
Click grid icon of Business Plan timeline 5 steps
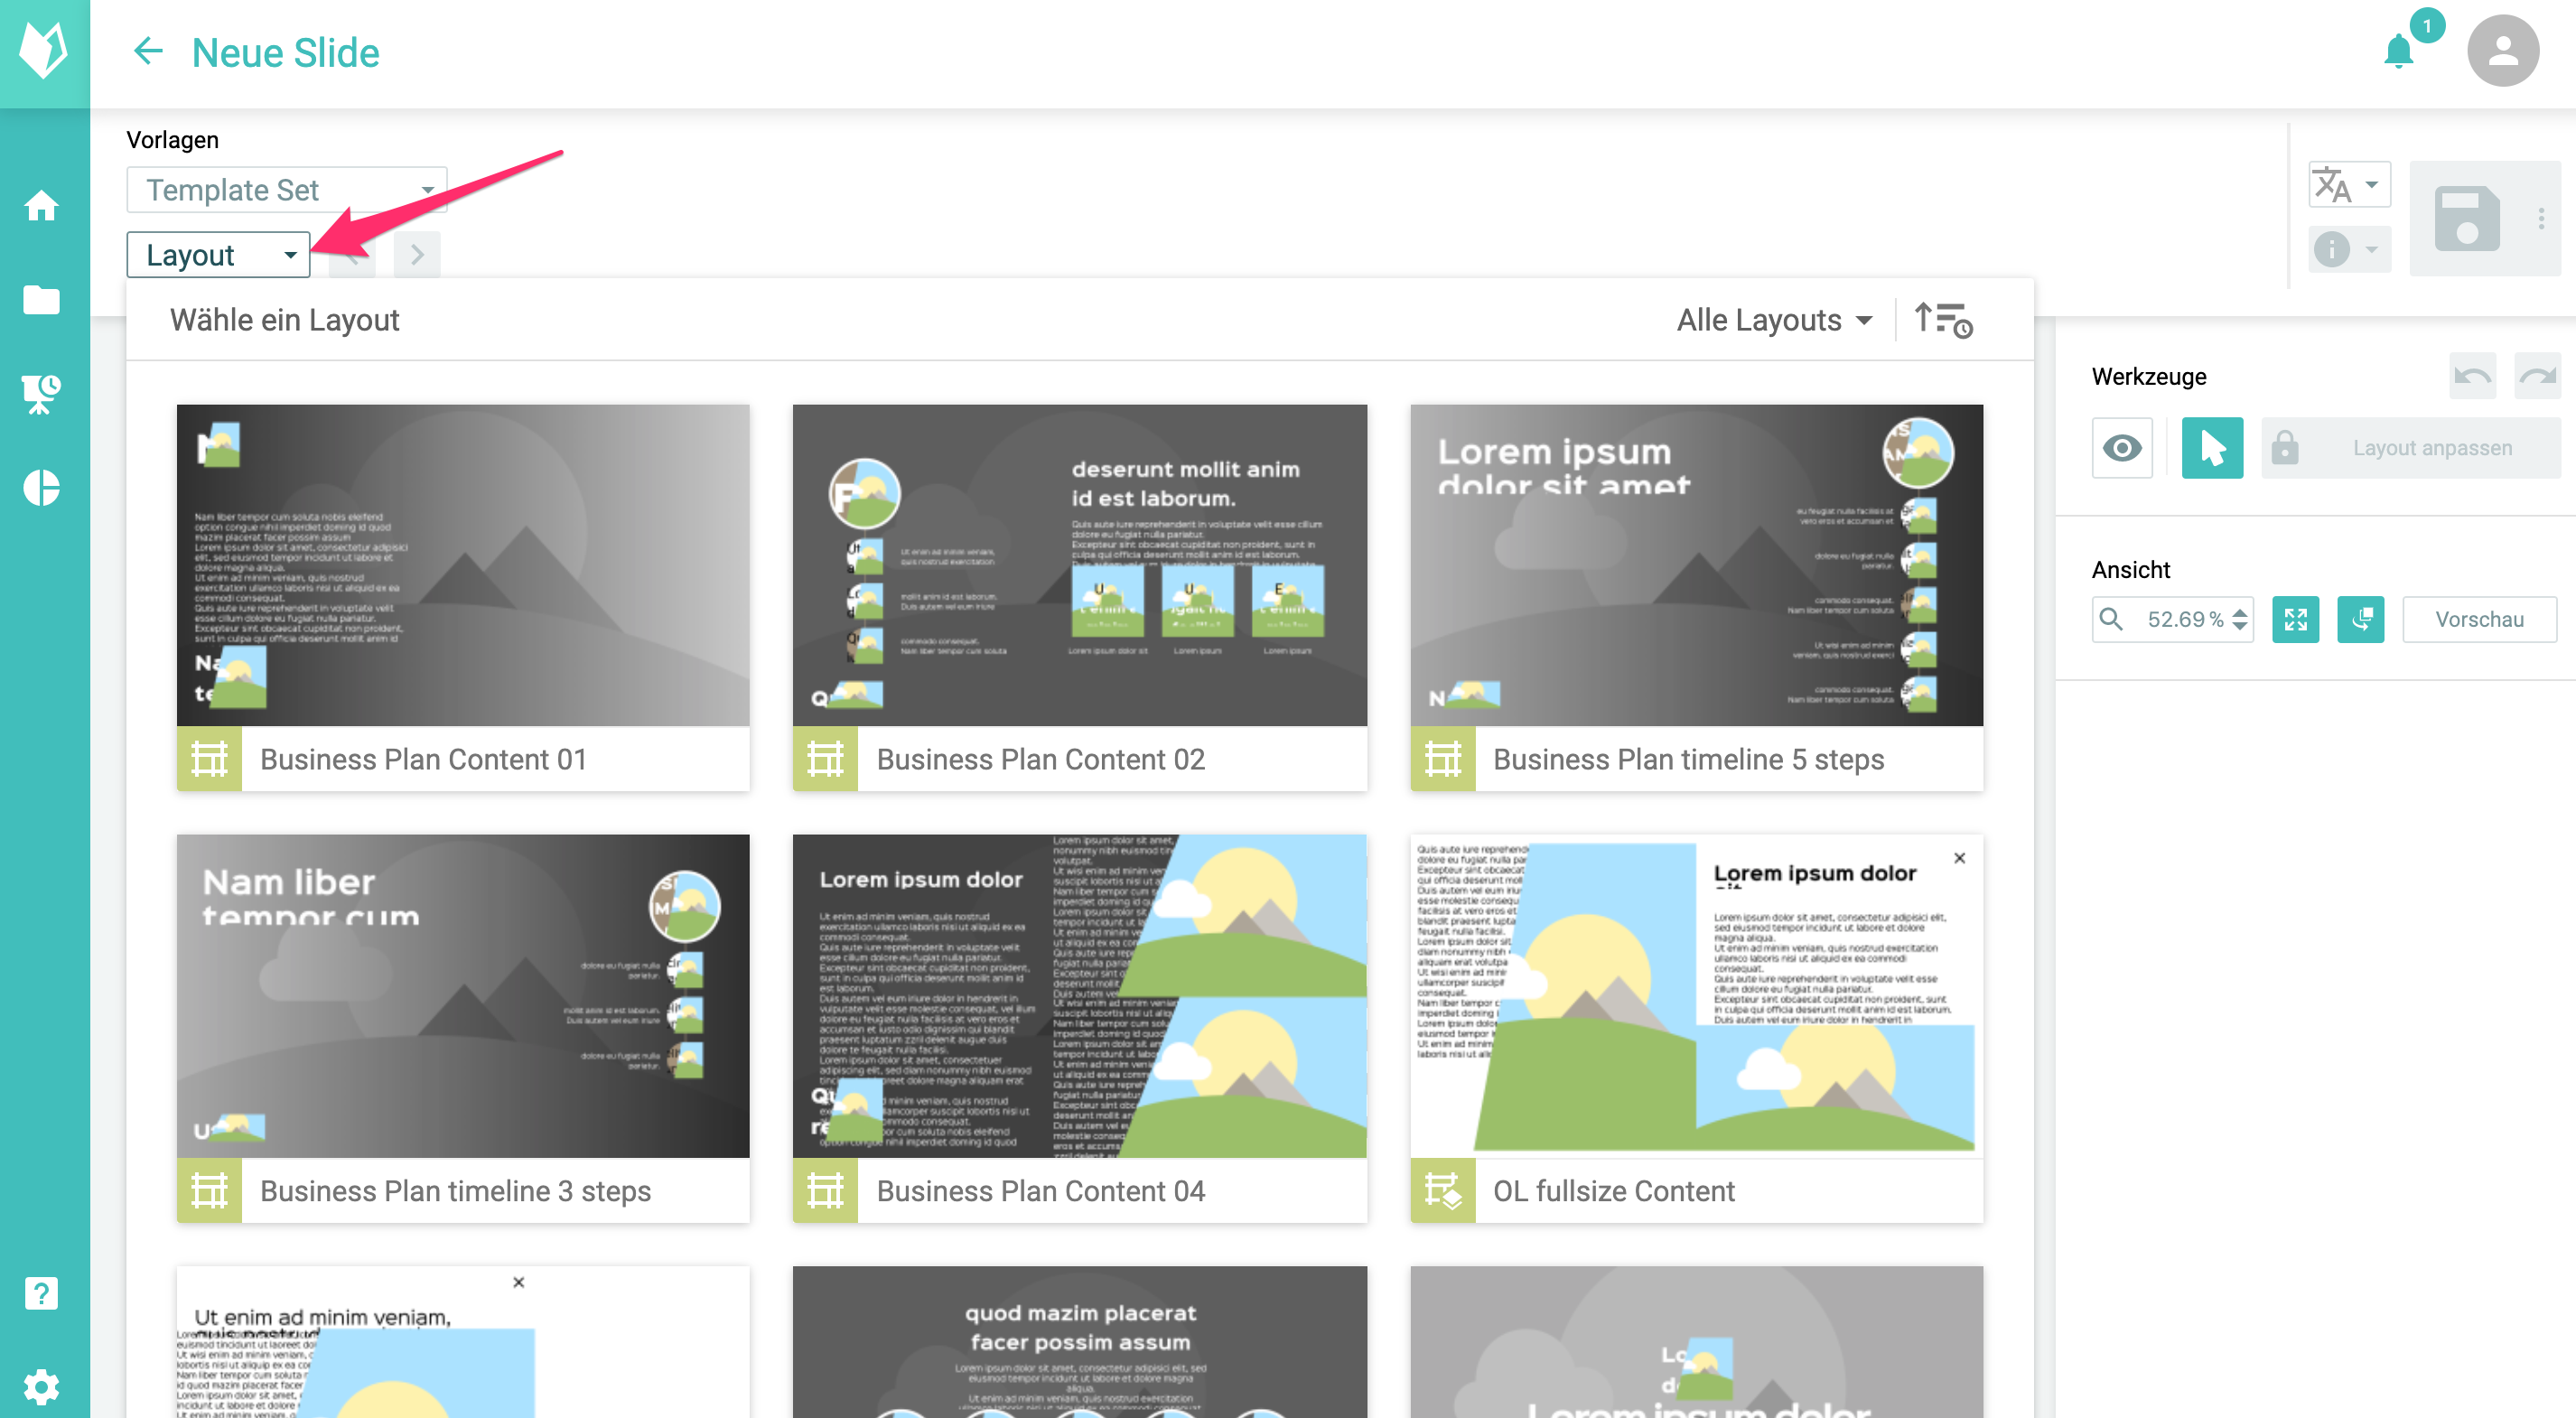pos(1442,759)
